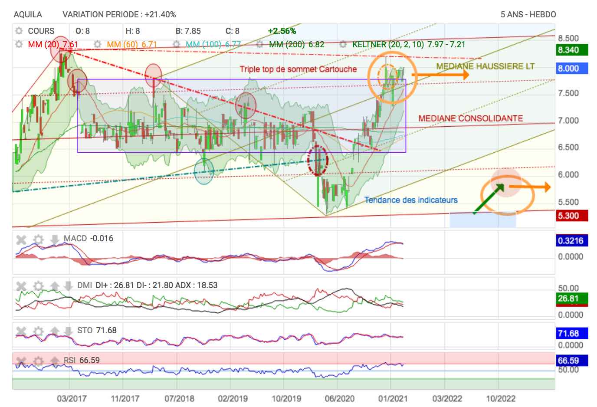Click the COURS series label
597x407 pixels.
coord(41,31)
